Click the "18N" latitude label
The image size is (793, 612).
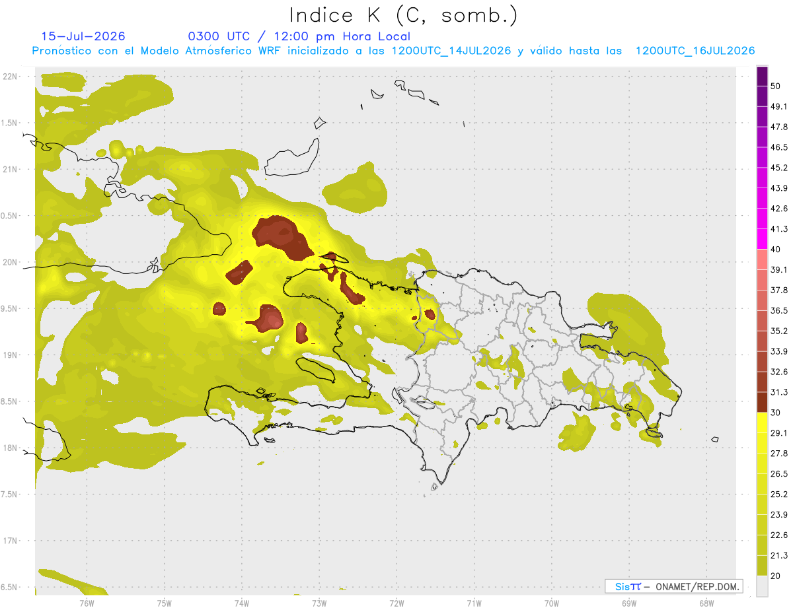(x=10, y=448)
